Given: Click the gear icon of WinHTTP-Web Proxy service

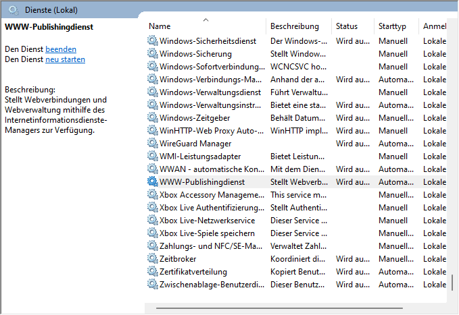Looking at the screenshot, I should tap(153, 130).
